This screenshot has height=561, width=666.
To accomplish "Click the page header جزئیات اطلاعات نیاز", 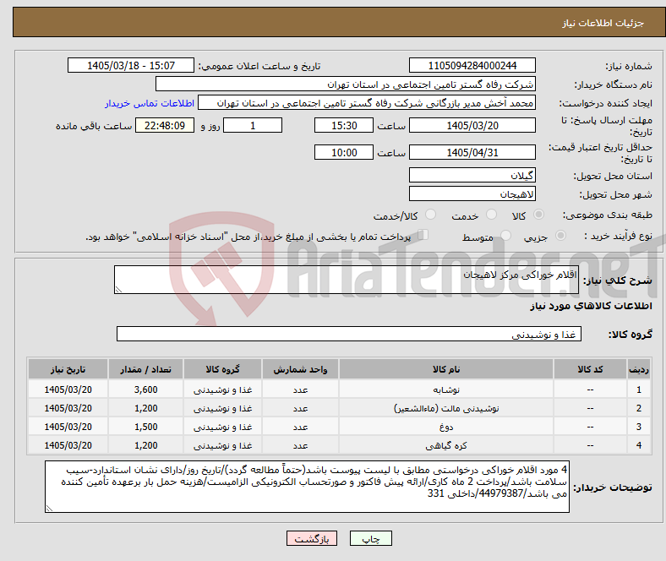I will coord(603,23).
